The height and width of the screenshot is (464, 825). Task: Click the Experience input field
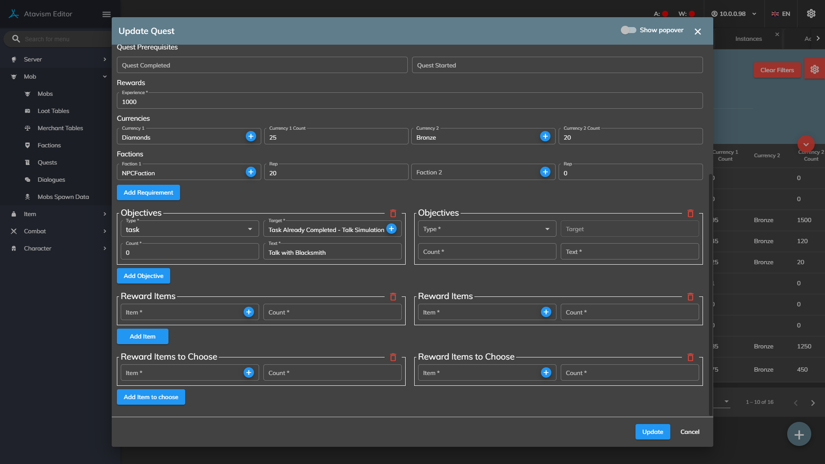(x=409, y=102)
